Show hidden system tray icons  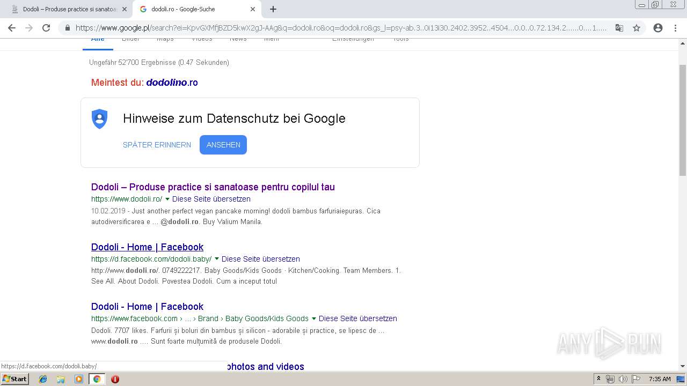click(x=599, y=379)
